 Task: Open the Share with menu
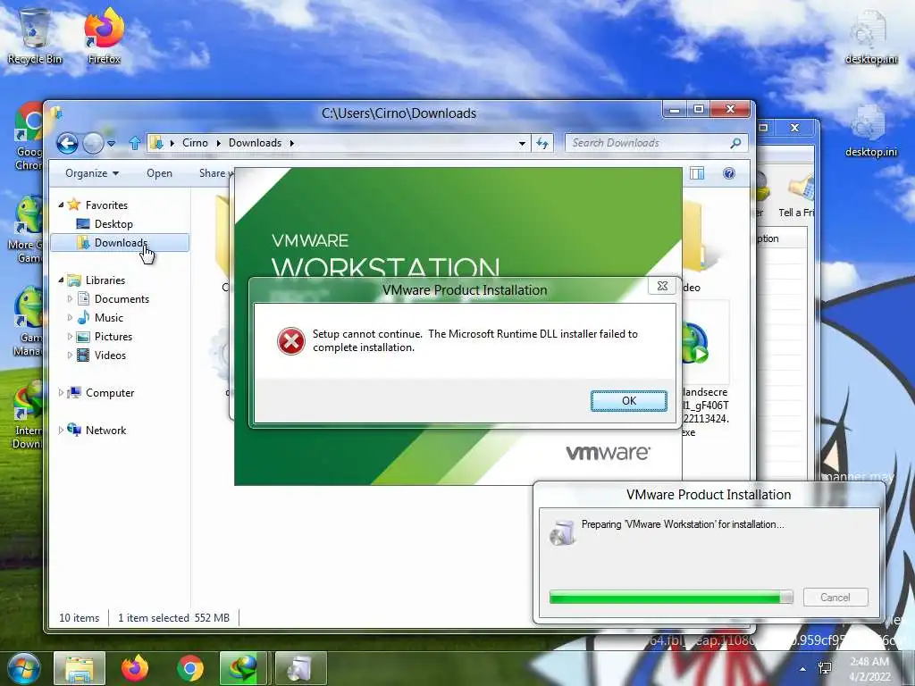point(214,173)
